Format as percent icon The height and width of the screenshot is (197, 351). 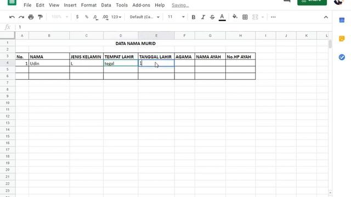pos(87,17)
